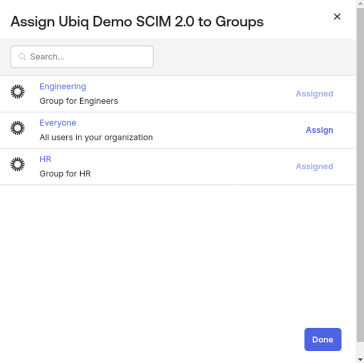Click the scrollbar up arrow
Viewport: 364px width, 363px height.
point(360,3)
